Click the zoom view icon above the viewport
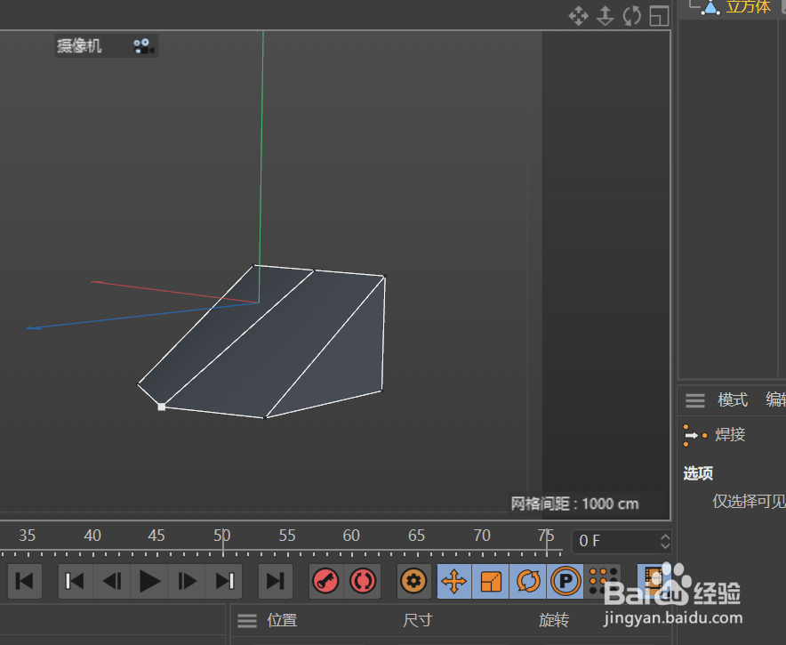This screenshot has height=645, width=786. (x=605, y=16)
